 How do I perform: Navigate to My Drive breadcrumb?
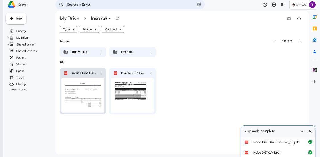tap(69, 18)
